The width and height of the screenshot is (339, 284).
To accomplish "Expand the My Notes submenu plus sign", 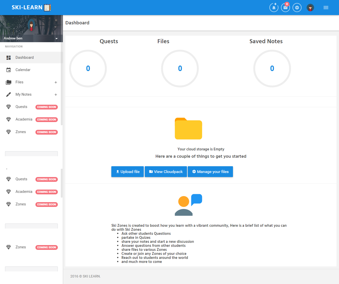I will [x=56, y=95].
